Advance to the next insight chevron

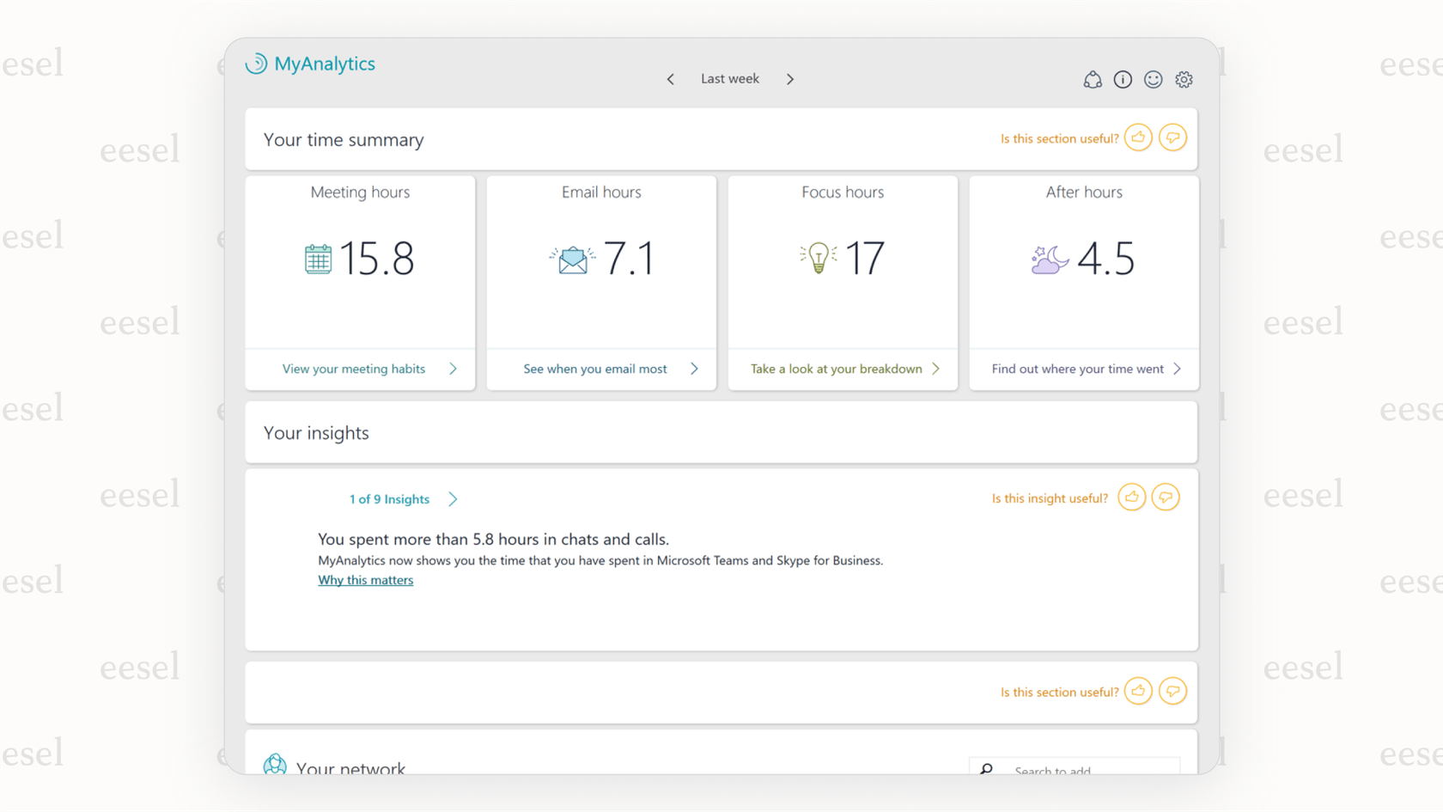(x=453, y=498)
